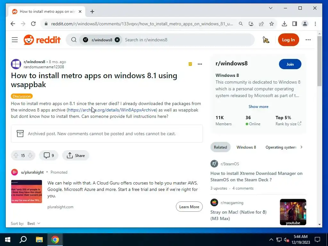The height and width of the screenshot is (246, 328).
Task: Open Rank by size external link
Action: (x=288, y=124)
